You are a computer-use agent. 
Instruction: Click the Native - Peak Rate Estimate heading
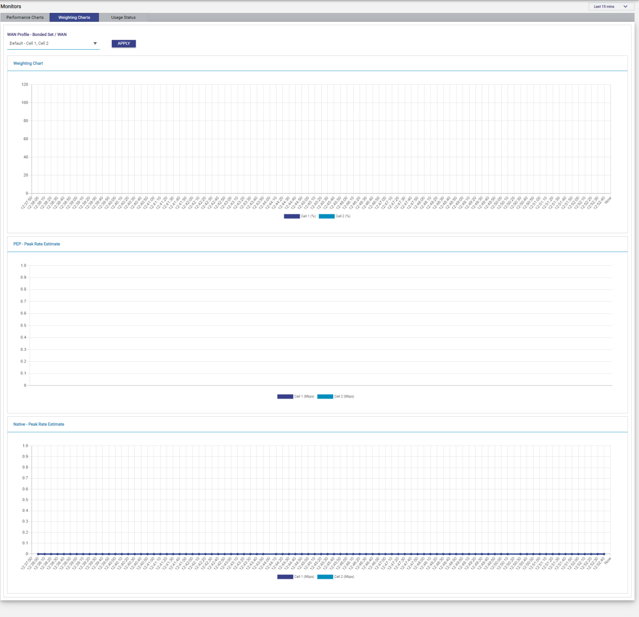(39, 424)
